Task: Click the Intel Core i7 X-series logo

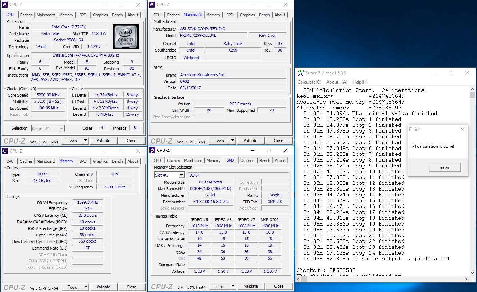Action: pyautogui.click(x=126, y=37)
